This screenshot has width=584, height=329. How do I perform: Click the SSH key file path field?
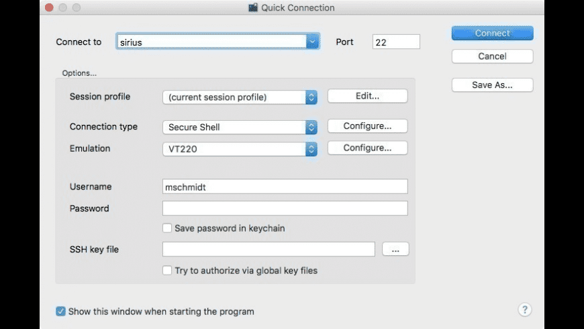[269, 250]
